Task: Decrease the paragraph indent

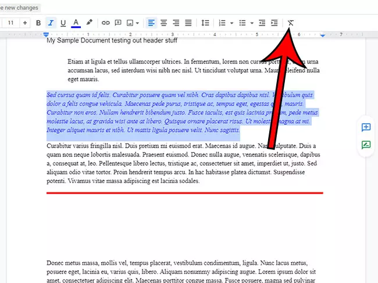Action: pos(262,23)
